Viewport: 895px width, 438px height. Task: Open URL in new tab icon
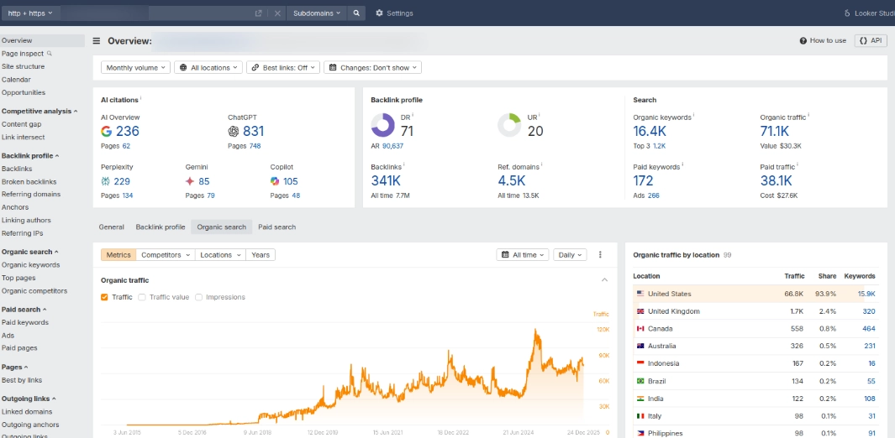[x=259, y=13]
